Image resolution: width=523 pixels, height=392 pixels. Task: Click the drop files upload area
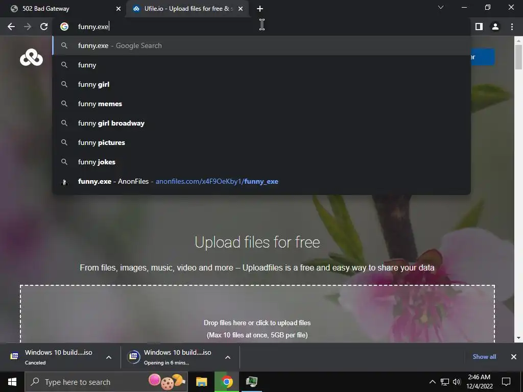click(x=257, y=314)
